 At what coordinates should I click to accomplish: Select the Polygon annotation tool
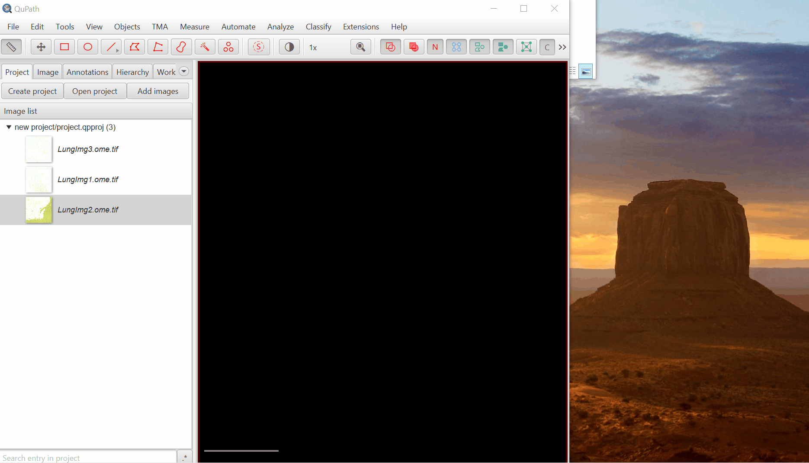pyautogui.click(x=135, y=47)
